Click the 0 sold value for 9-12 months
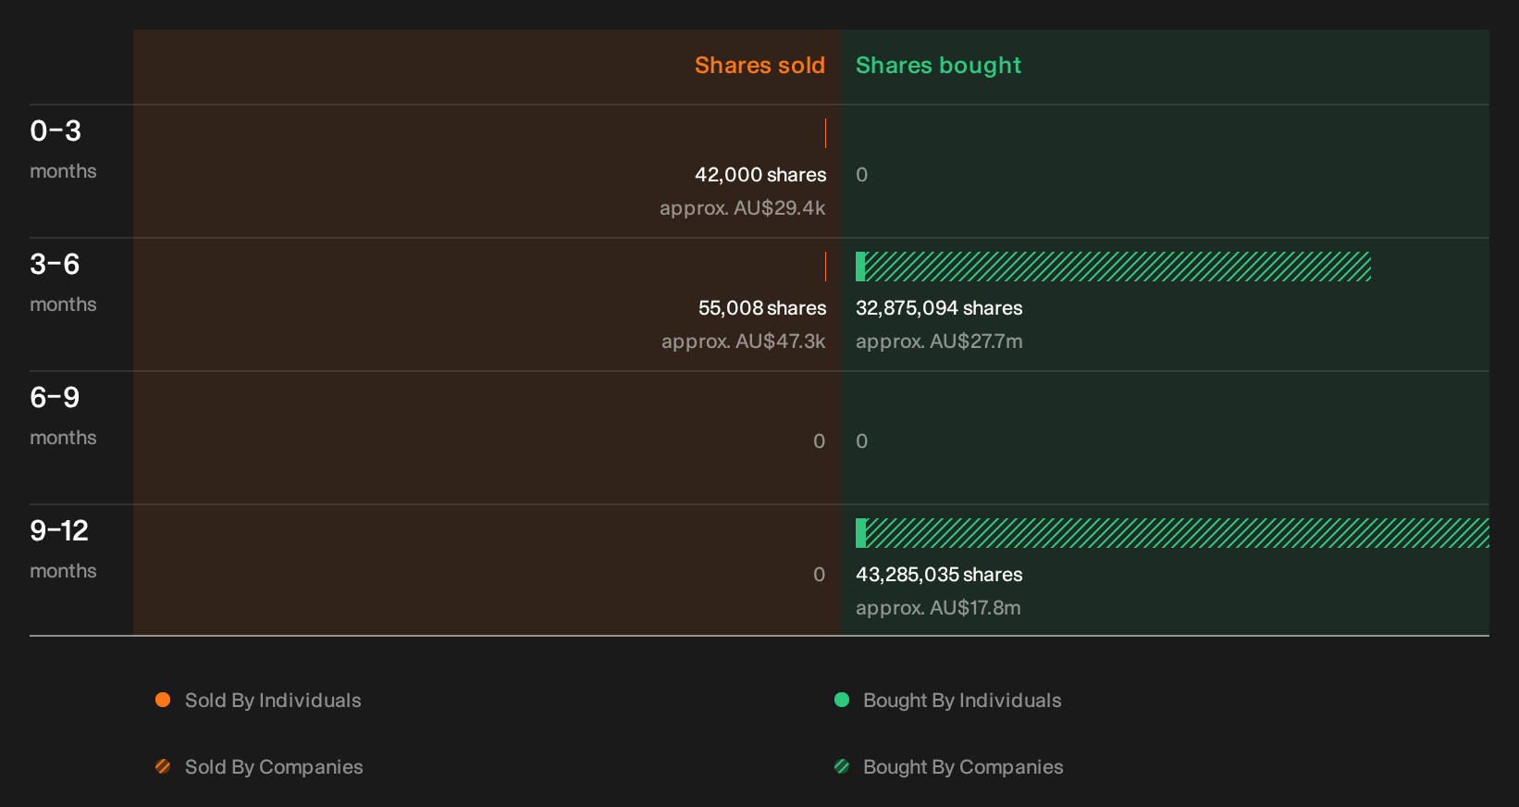The height and width of the screenshot is (807, 1519). point(820,575)
